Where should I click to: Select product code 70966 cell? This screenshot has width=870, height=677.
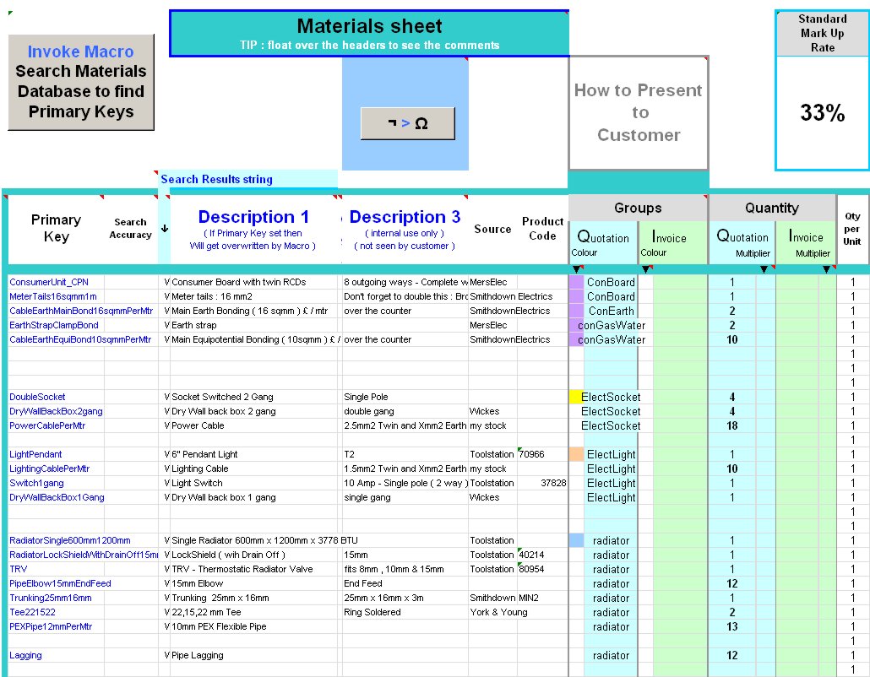[x=542, y=454]
